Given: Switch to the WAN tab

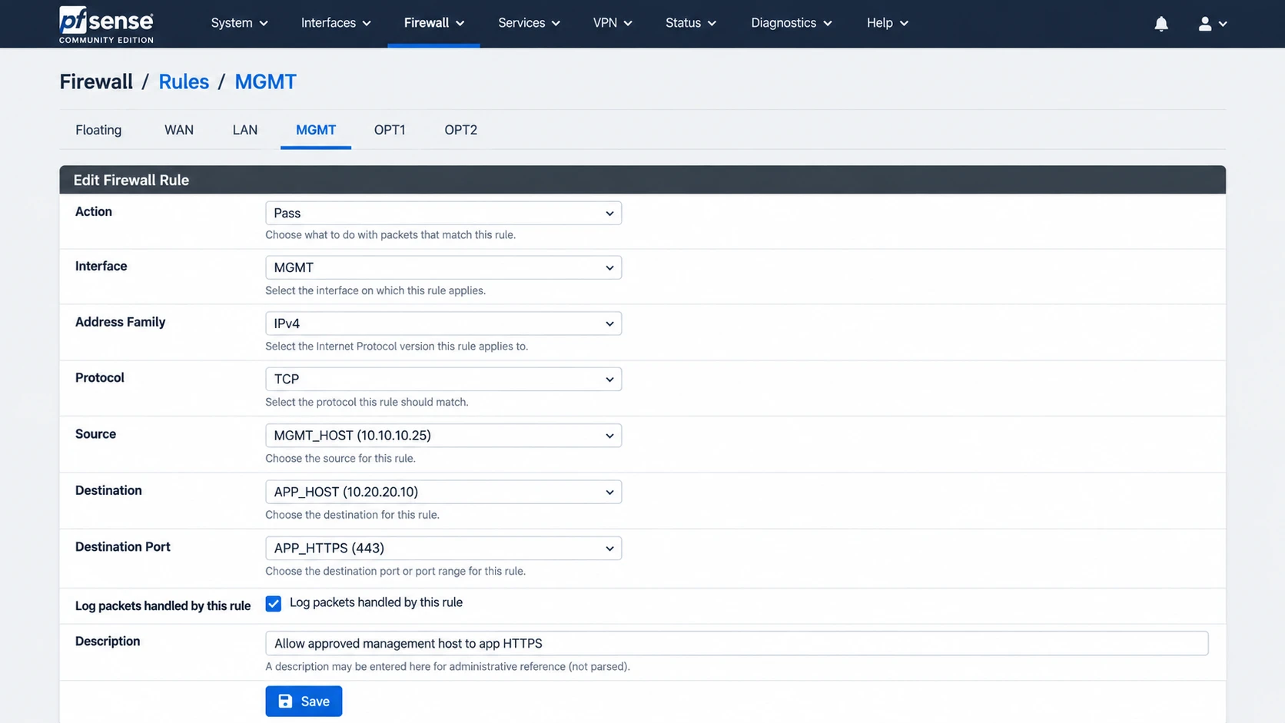Looking at the screenshot, I should coord(179,130).
